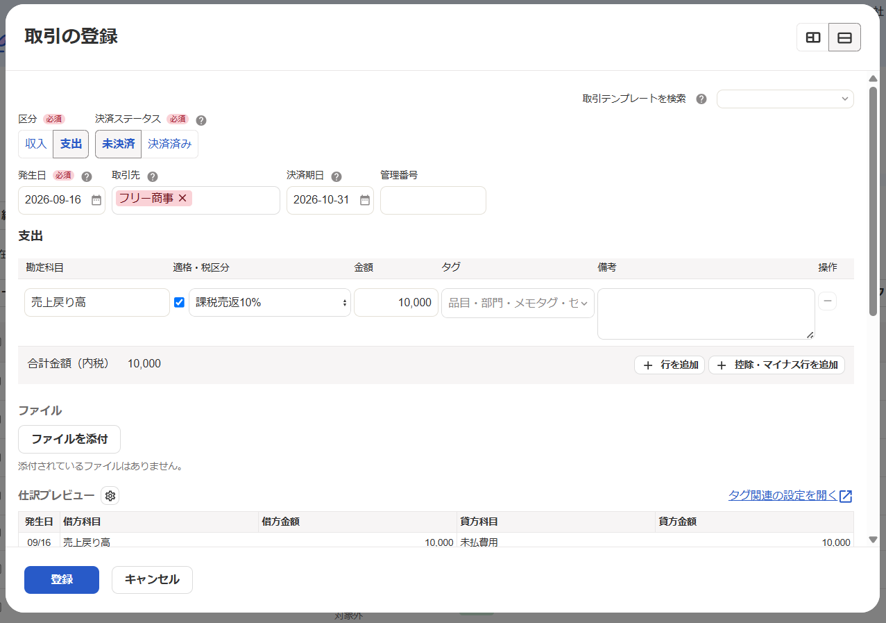
Task: Click external link icon beside タグ関連の設定を開く
Action: (846, 496)
